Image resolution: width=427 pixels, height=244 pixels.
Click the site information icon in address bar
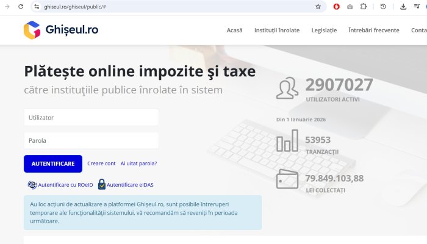pyautogui.click(x=37, y=7)
